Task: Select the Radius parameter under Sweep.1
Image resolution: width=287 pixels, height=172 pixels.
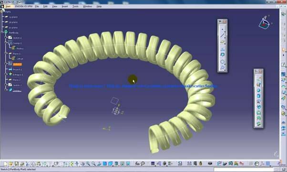Action: click(20, 48)
